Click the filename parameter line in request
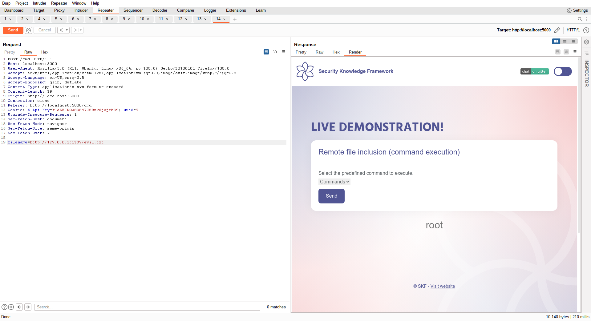 pos(147,142)
